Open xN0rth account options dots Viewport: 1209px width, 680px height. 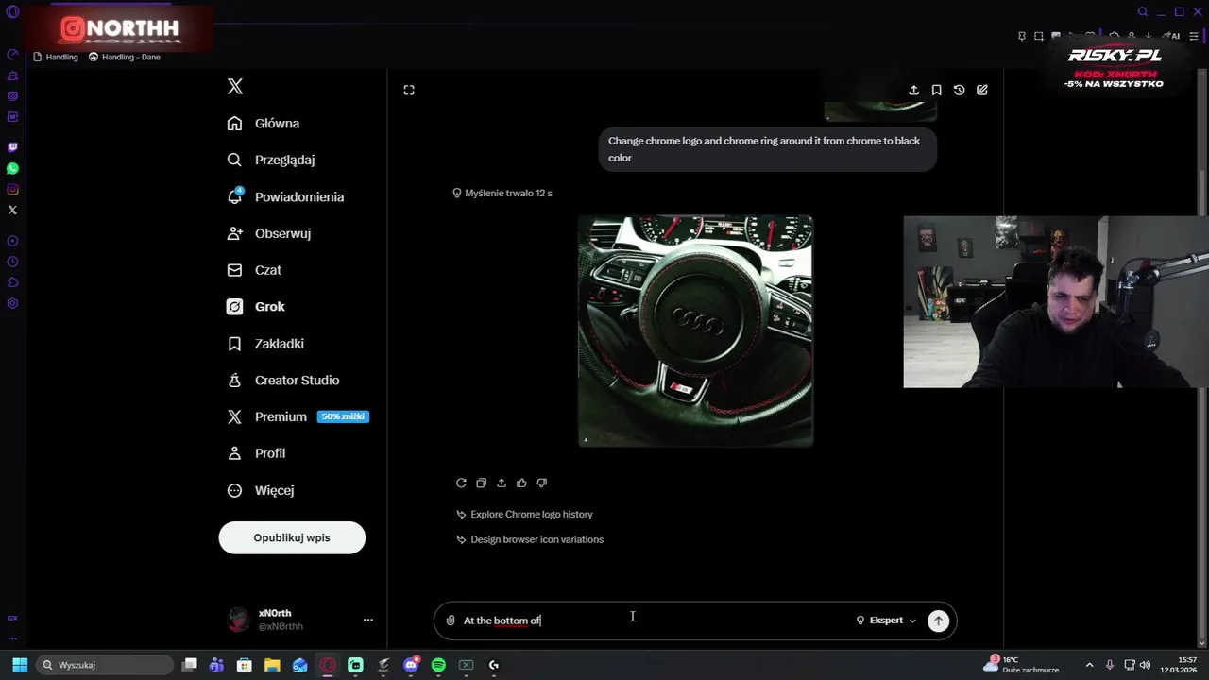[x=368, y=620]
